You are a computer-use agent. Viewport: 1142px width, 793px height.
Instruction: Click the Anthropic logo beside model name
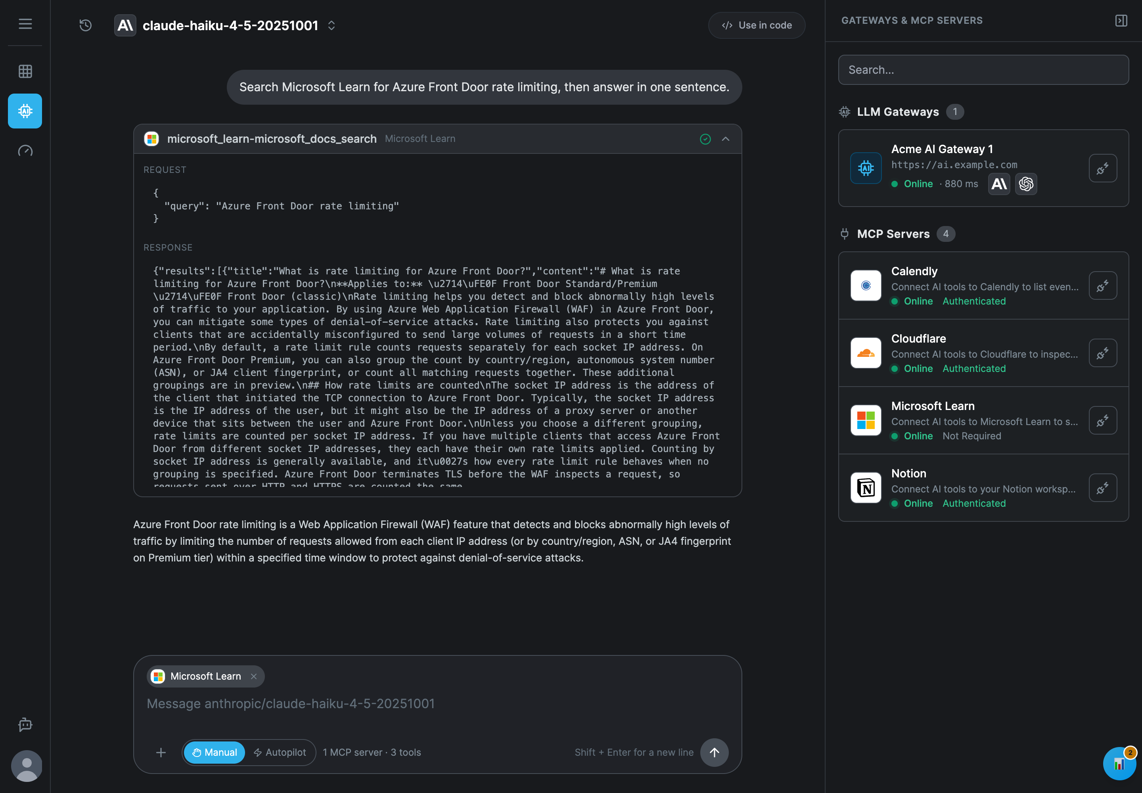[x=125, y=25]
